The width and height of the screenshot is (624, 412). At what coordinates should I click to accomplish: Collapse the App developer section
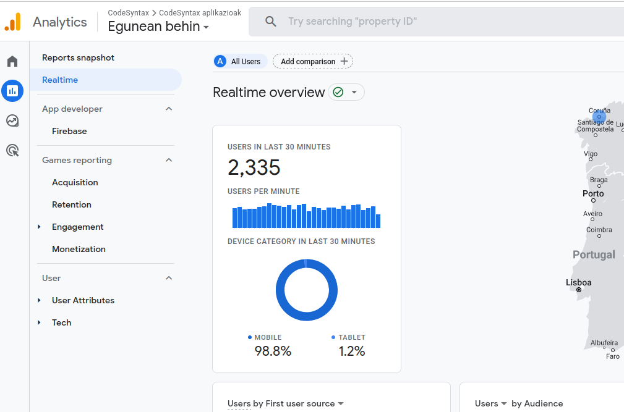click(x=169, y=109)
